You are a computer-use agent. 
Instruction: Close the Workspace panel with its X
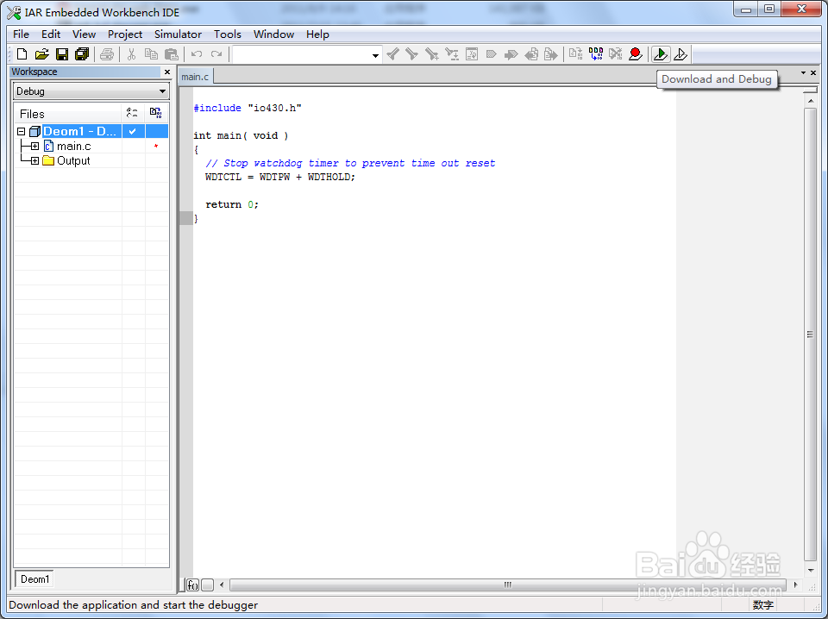tap(167, 72)
